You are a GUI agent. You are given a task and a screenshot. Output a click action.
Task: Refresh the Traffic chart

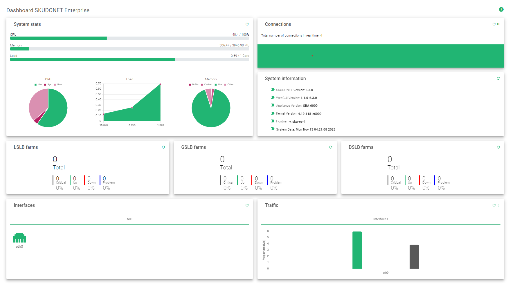coord(494,205)
